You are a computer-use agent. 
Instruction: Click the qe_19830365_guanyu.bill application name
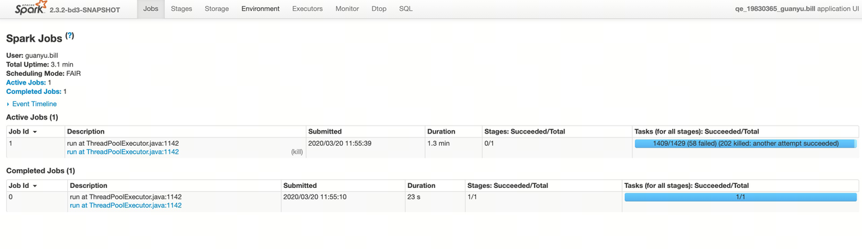(775, 9)
